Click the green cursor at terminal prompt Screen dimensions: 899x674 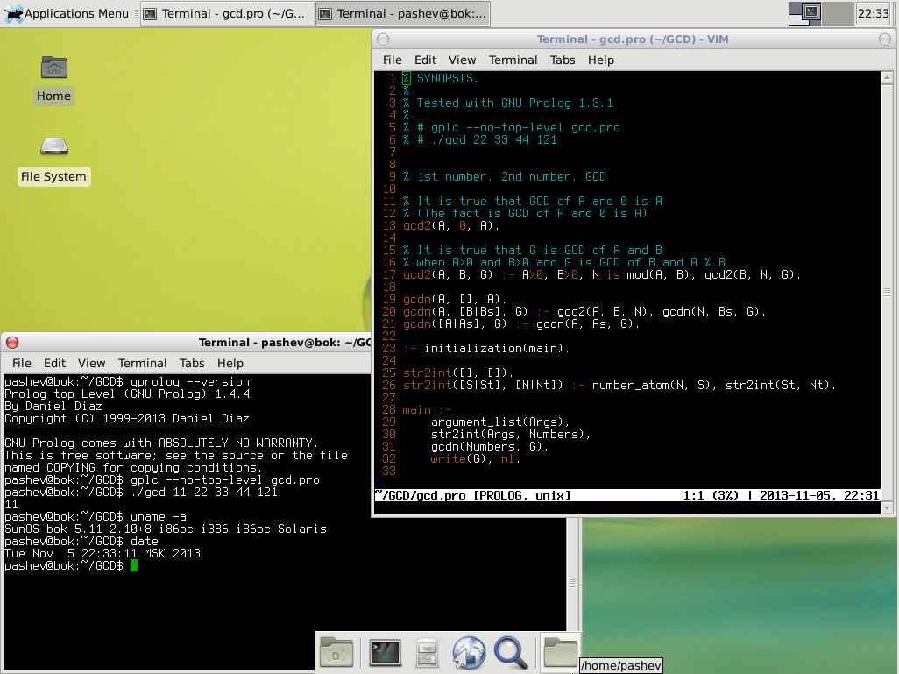[133, 565]
